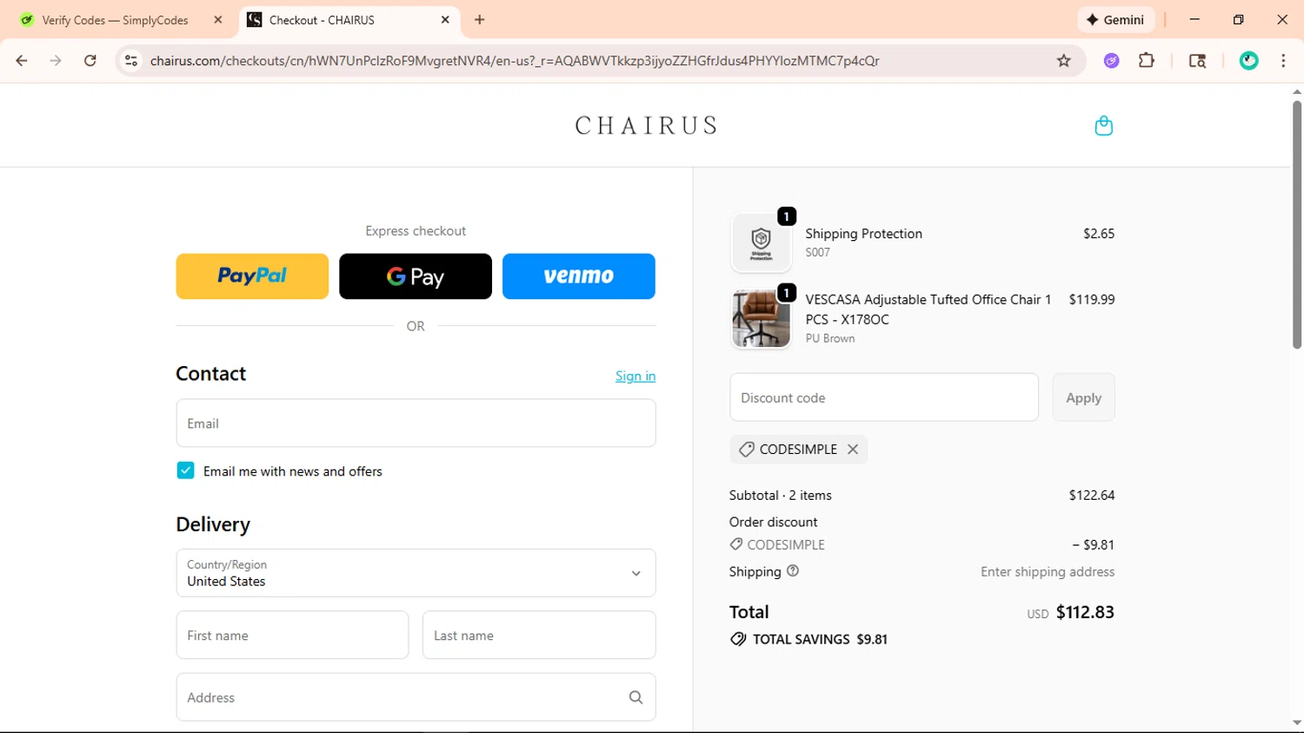This screenshot has height=733, width=1304.
Task: Click the address bar URL
Action: tap(515, 61)
